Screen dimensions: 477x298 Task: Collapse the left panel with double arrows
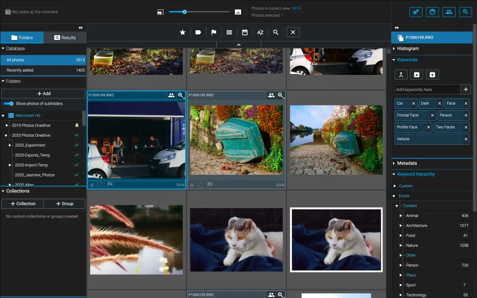(81, 27)
